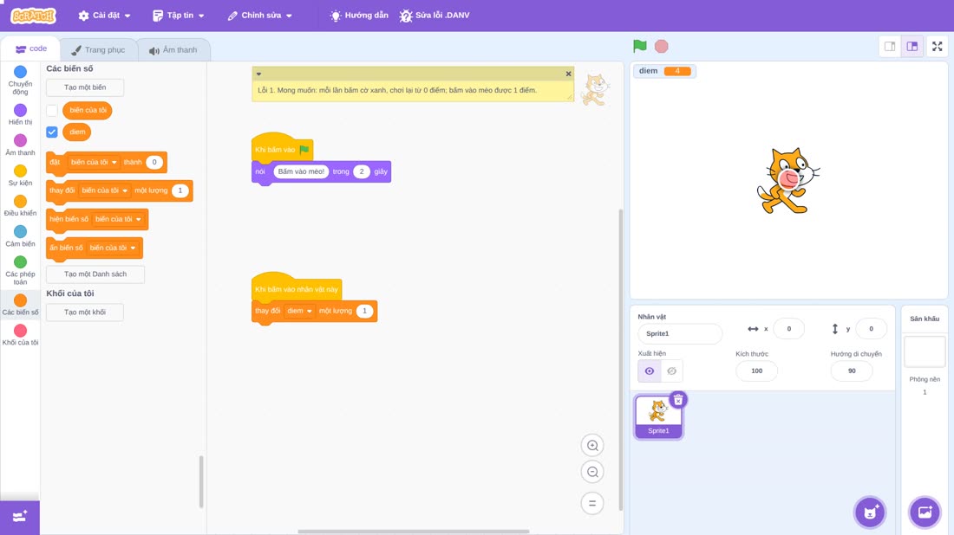The height and width of the screenshot is (535, 954).
Task: Open the diem dropdown in thay đổi block
Action: (299, 311)
